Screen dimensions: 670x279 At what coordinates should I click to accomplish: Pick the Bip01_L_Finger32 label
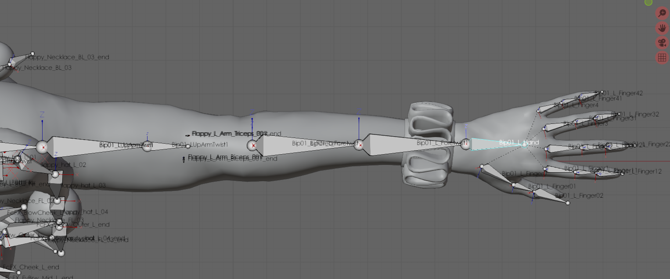click(x=635, y=114)
